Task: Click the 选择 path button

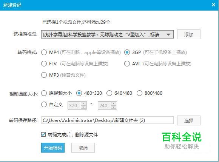Action: [x=189, y=120]
